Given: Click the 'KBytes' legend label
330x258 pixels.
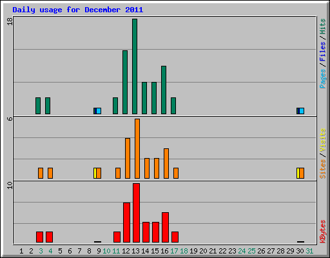Looking at the screenshot, I should (x=322, y=232).
